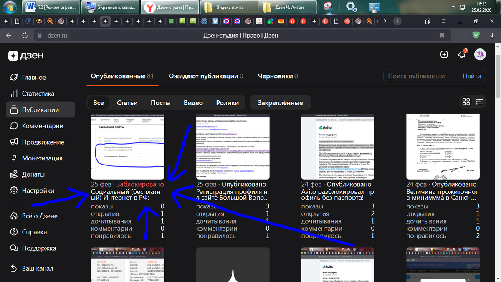Open the Публикации sidebar item
Viewport: 501px width, 282px height.
coord(40,110)
